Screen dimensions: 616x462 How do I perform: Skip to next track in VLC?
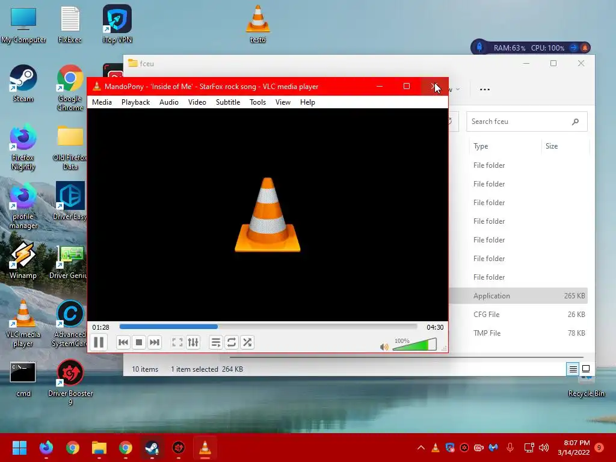click(155, 342)
